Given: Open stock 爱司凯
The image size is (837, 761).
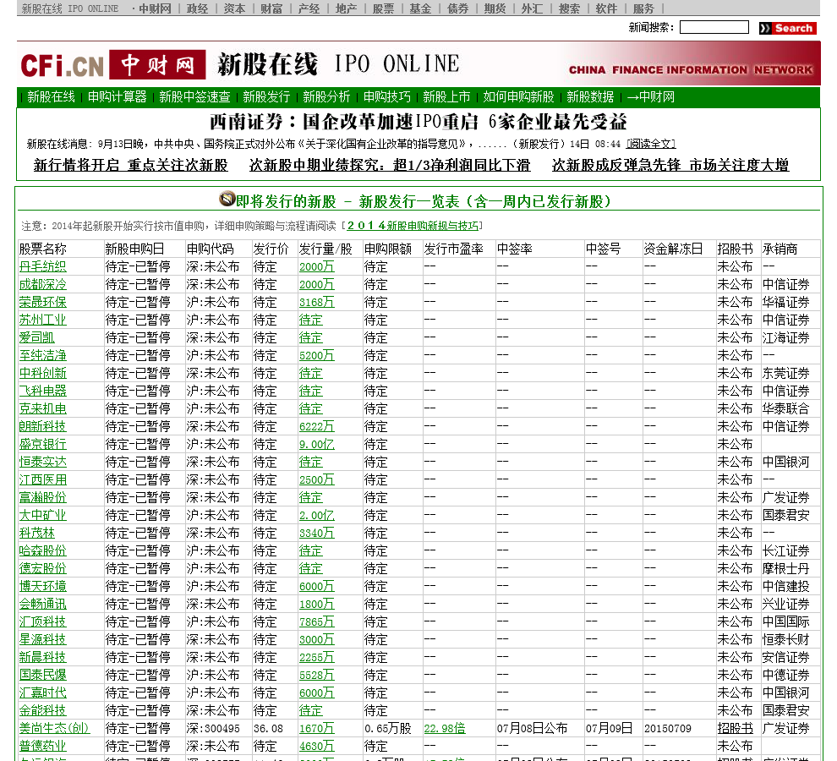Looking at the screenshot, I should [x=37, y=337].
